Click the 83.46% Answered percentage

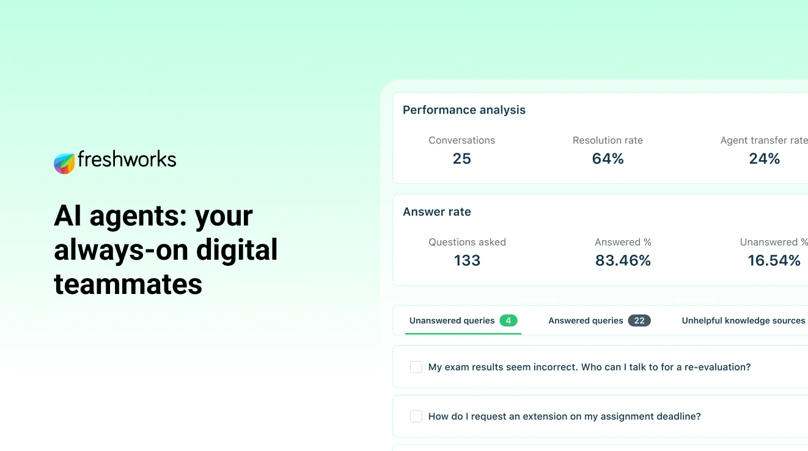(x=623, y=261)
